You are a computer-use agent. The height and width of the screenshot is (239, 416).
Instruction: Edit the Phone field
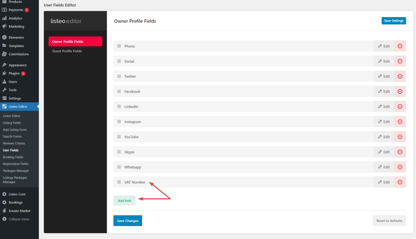(384, 46)
